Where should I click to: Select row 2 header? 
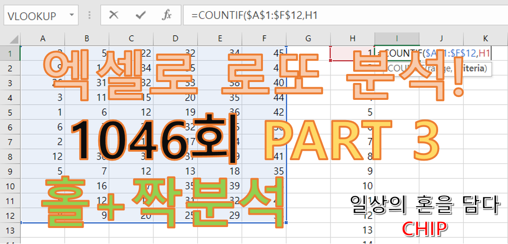pyautogui.click(x=10, y=68)
